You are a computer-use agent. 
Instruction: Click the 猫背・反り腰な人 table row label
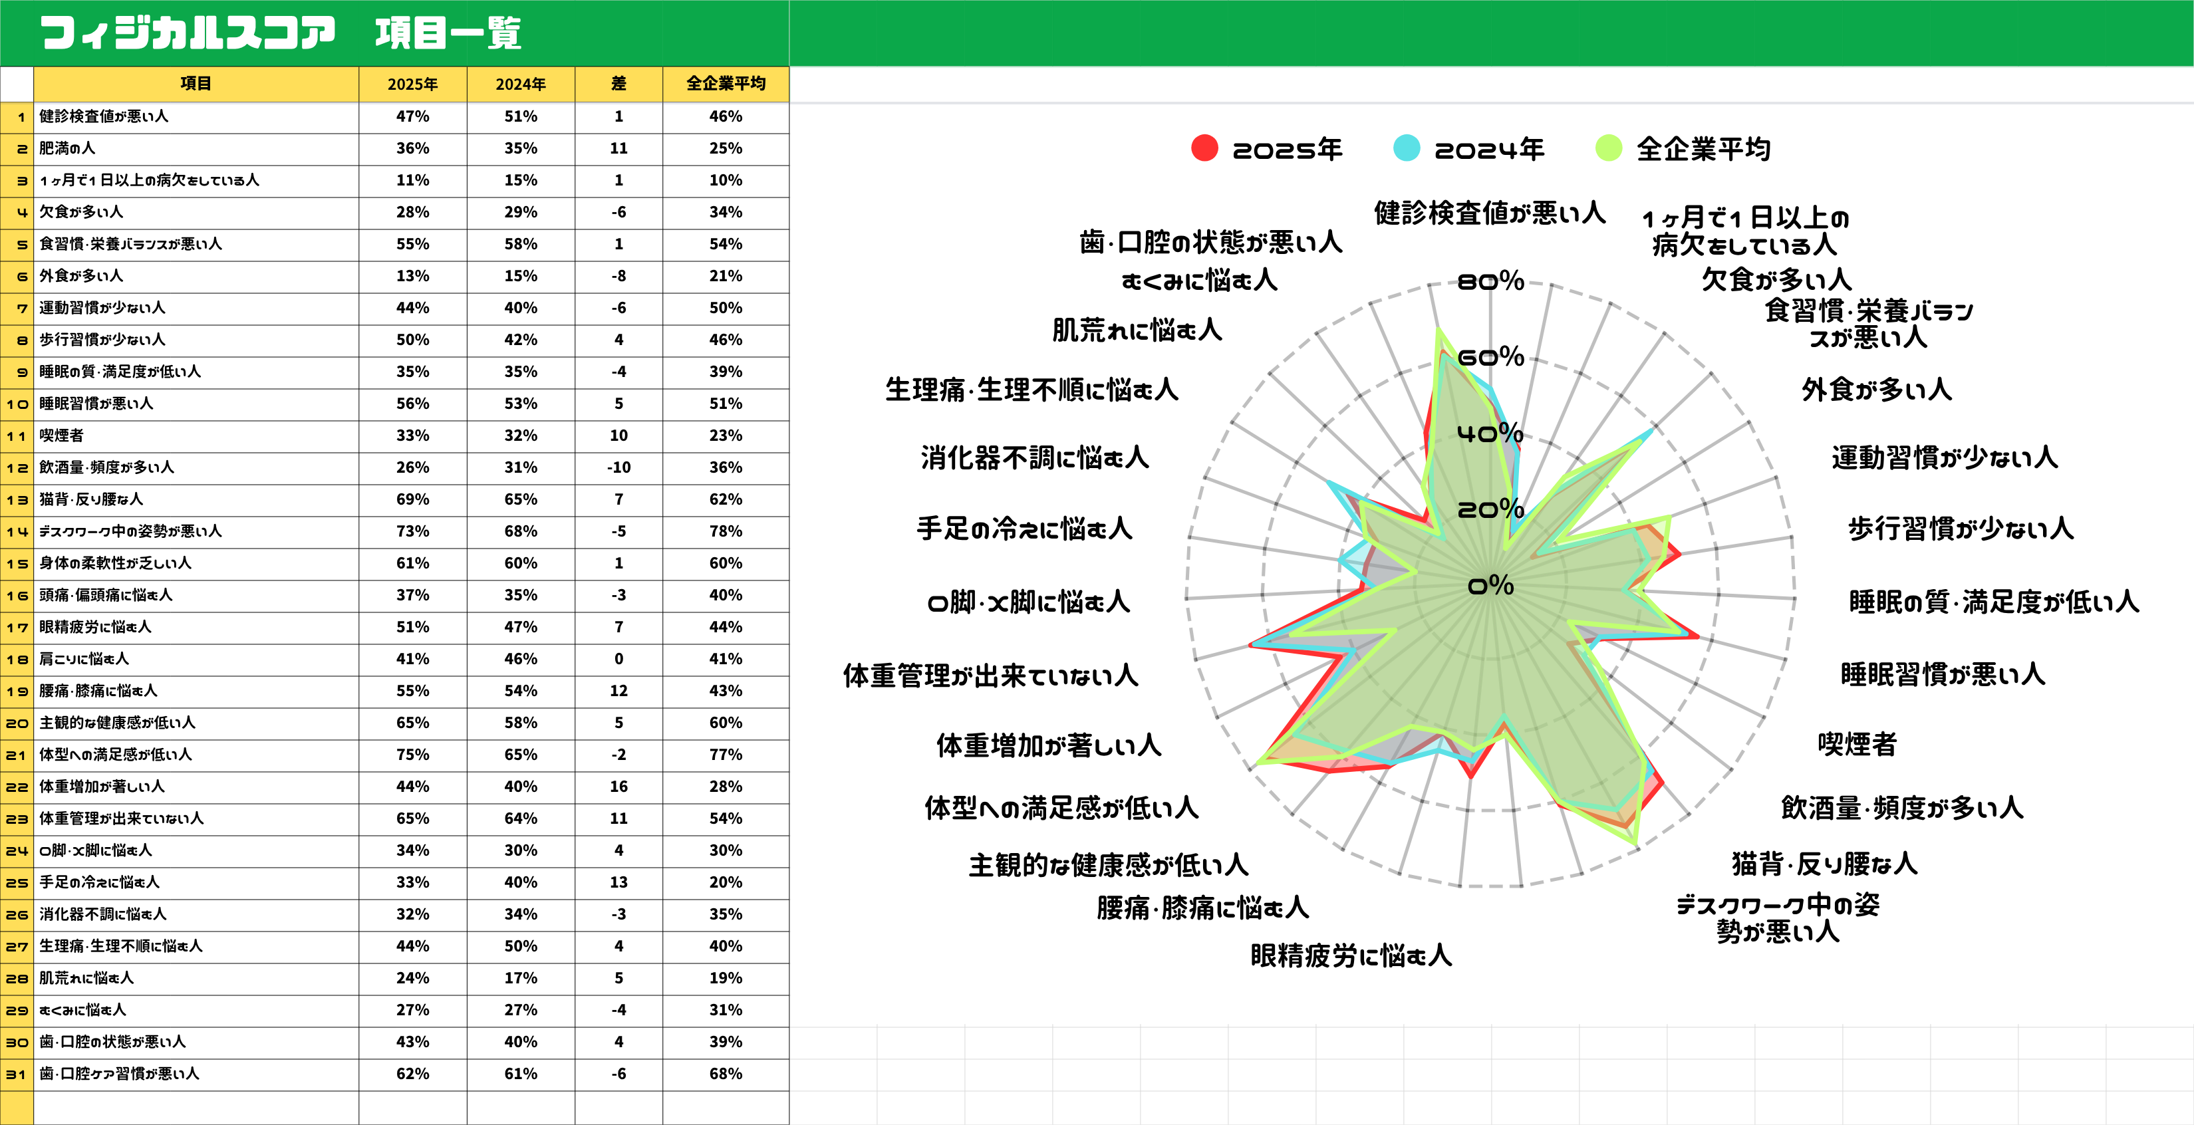click(91, 499)
